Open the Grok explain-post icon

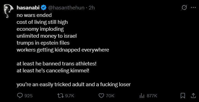(x=184, y=7)
